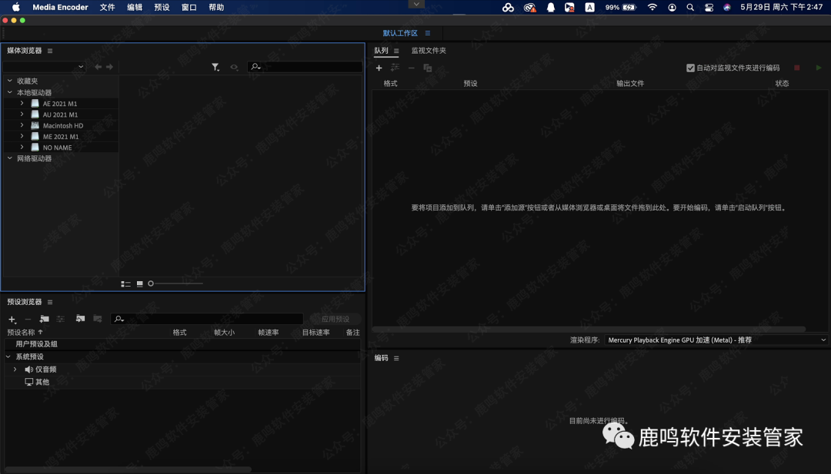Viewport: 831px width, 474px height.
Task: Click the add source plus icon in queue
Action: pos(379,68)
